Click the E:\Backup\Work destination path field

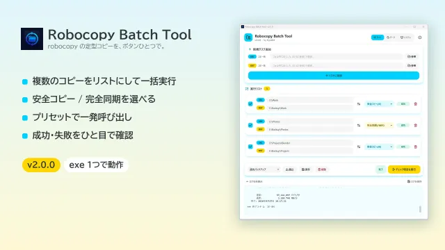[x=310, y=108]
